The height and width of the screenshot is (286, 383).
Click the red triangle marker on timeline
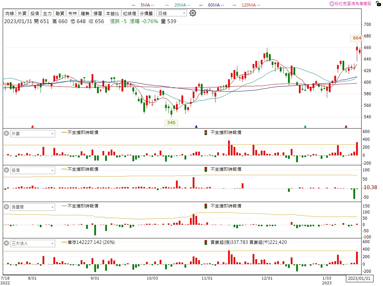32,127
